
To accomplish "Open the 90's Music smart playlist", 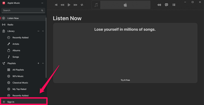I will click(18, 76).
